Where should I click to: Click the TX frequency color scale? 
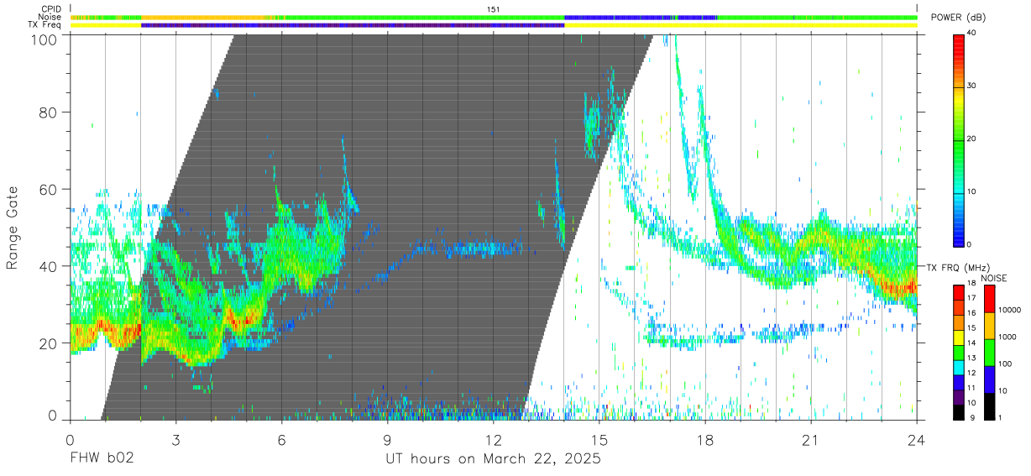click(x=959, y=352)
